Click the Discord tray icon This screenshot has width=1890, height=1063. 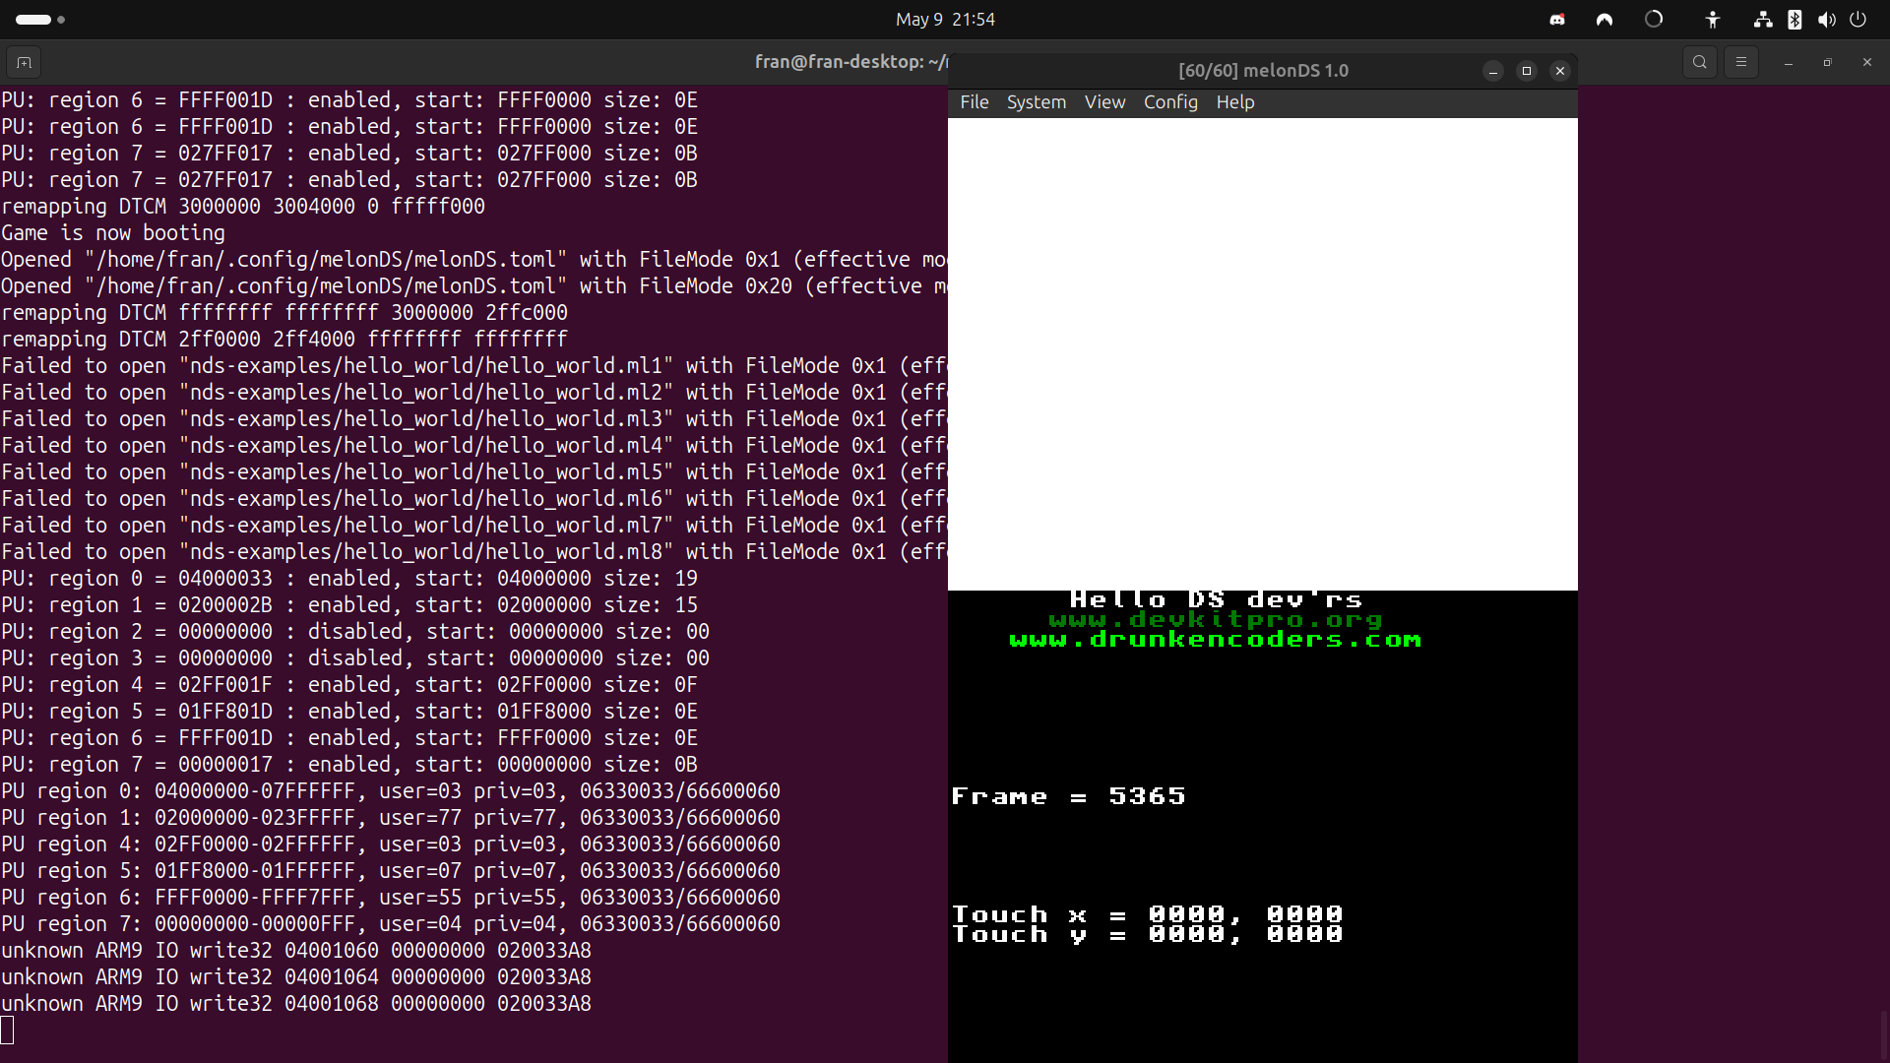click(1557, 20)
